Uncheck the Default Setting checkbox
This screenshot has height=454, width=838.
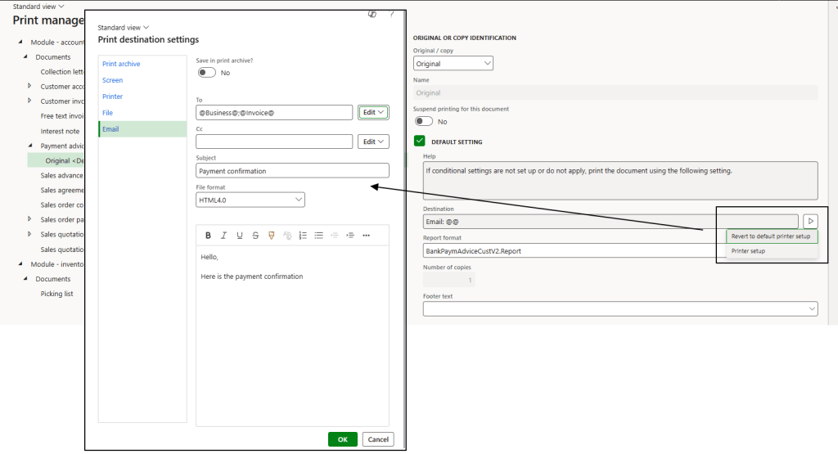(421, 142)
